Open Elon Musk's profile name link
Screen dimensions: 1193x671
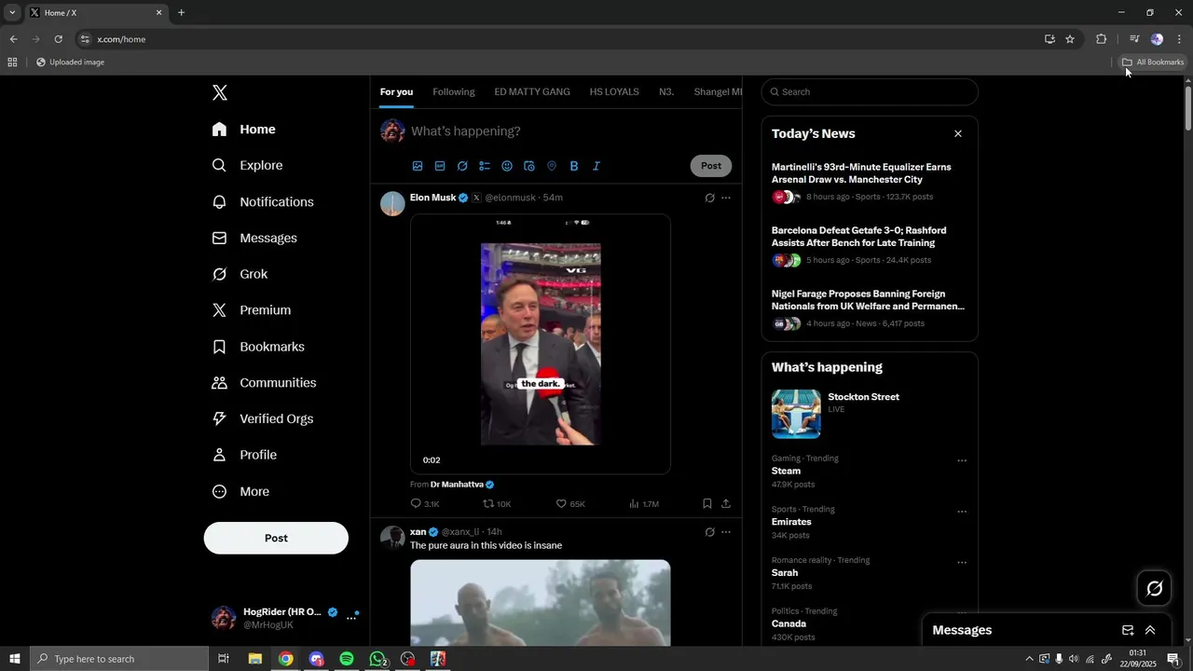(x=432, y=198)
